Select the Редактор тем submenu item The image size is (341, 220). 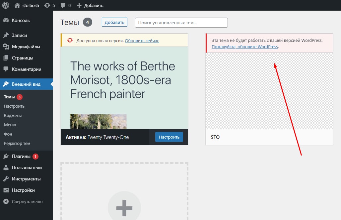pyautogui.click(x=17, y=144)
